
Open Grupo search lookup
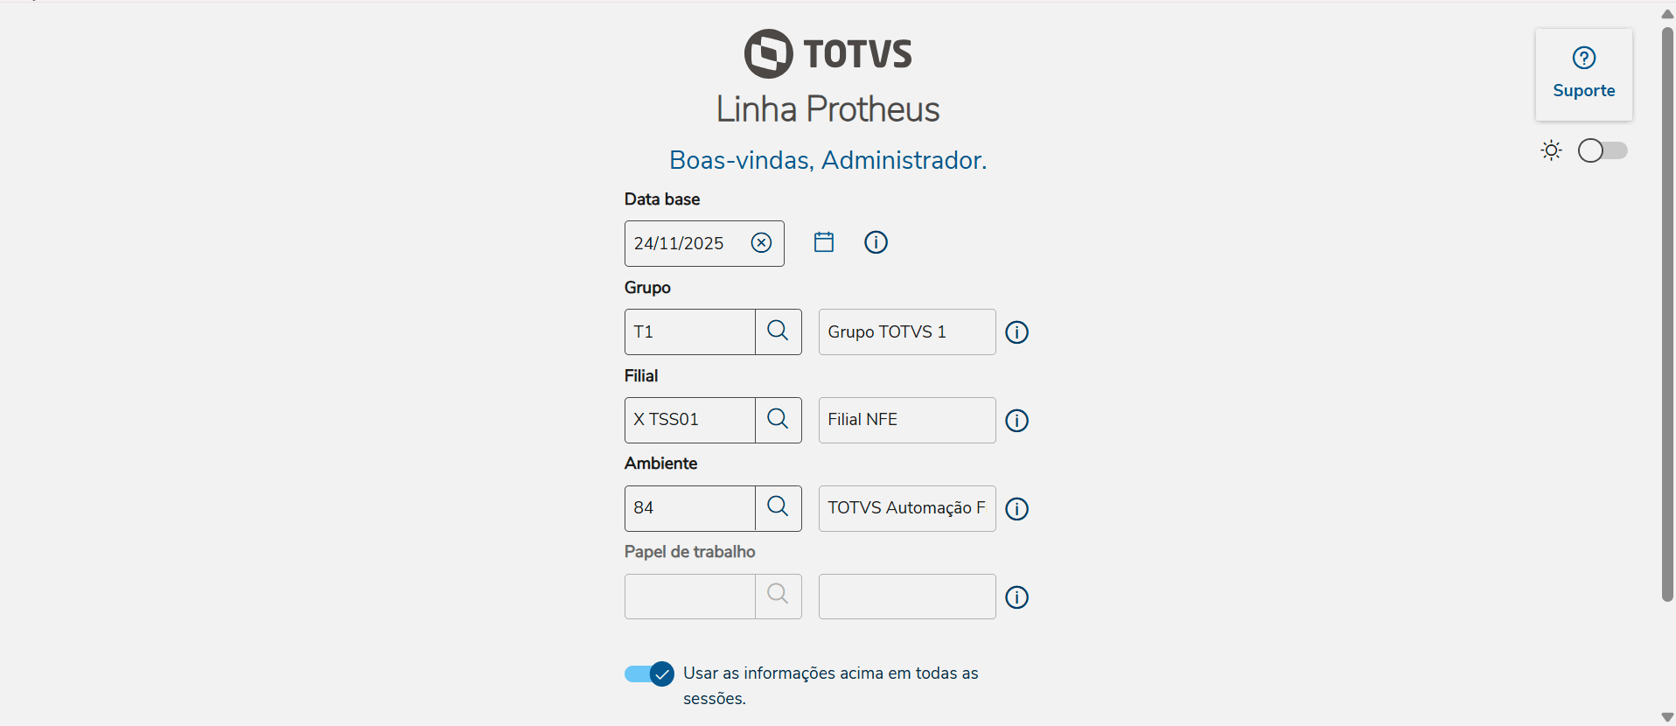(778, 332)
